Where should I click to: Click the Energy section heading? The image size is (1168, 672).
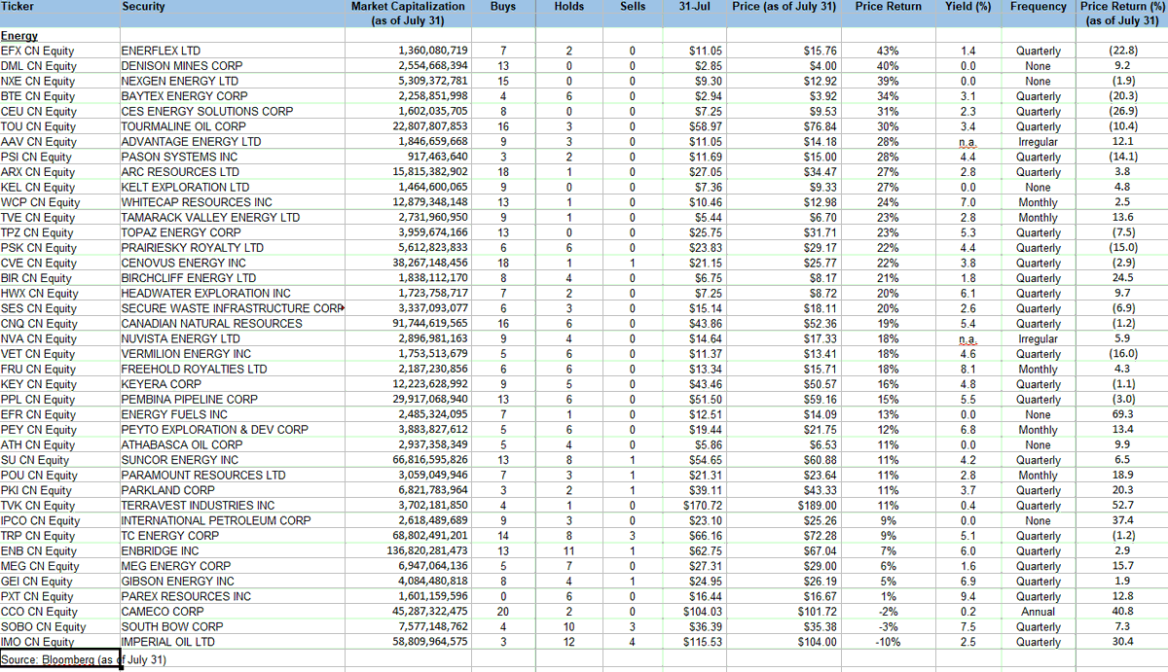pyautogui.click(x=20, y=36)
